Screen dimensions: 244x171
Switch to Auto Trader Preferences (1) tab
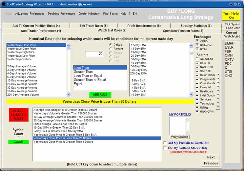(41, 31)
